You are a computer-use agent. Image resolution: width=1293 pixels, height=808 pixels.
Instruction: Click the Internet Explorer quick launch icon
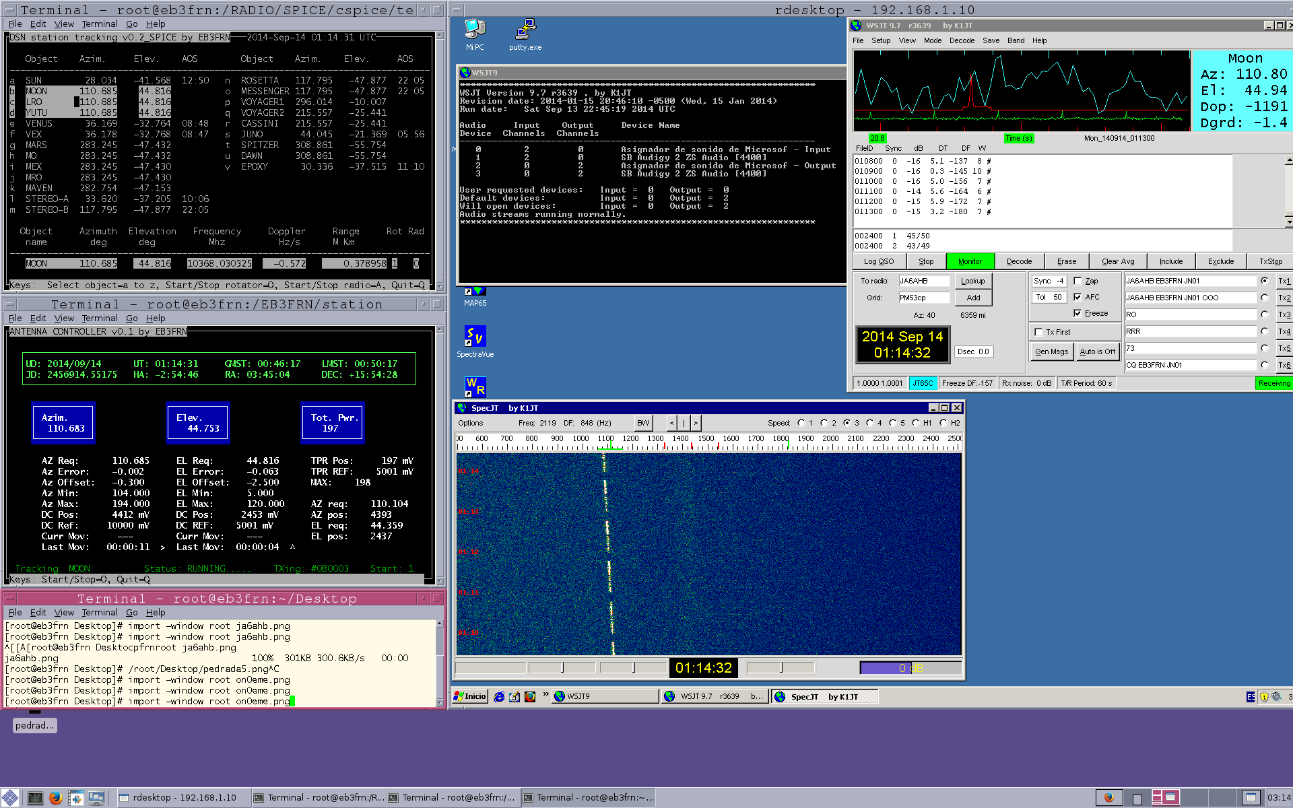click(x=499, y=697)
